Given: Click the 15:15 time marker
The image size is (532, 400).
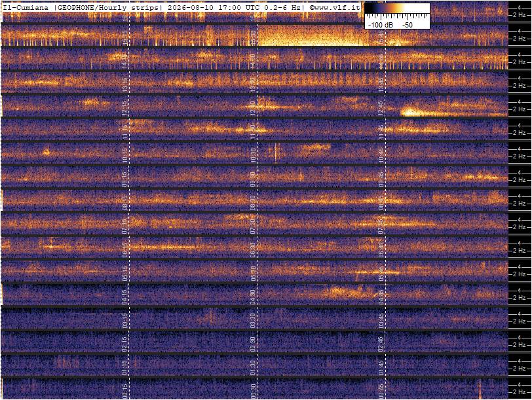Looking at the screenshot, I should tap(125, 37).
